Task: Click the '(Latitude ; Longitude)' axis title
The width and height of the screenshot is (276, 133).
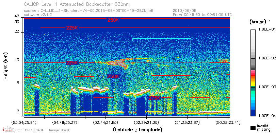Action: [137, 130]
